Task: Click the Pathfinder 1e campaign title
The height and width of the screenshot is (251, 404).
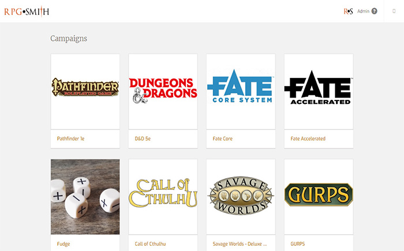Action: [70, 138]
